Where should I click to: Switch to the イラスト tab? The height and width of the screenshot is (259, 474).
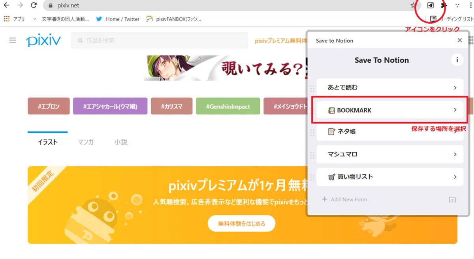pos(47,142)
